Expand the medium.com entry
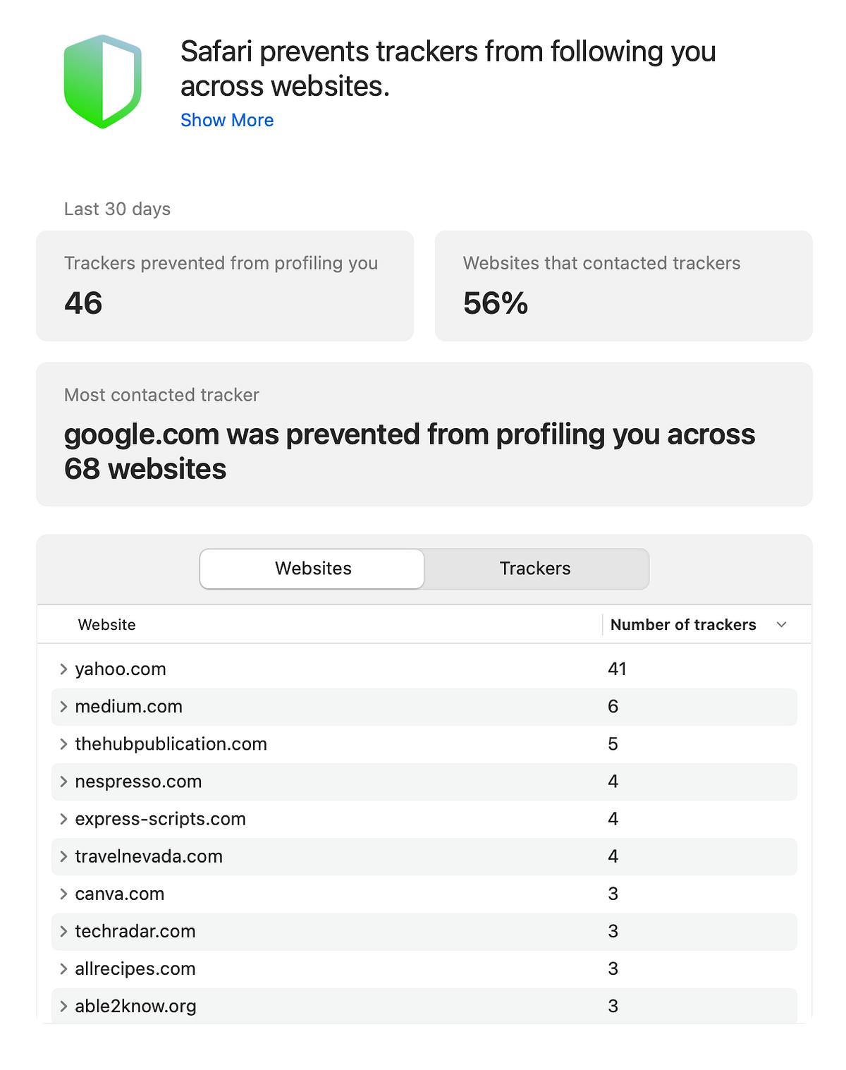 click(62, 706)
